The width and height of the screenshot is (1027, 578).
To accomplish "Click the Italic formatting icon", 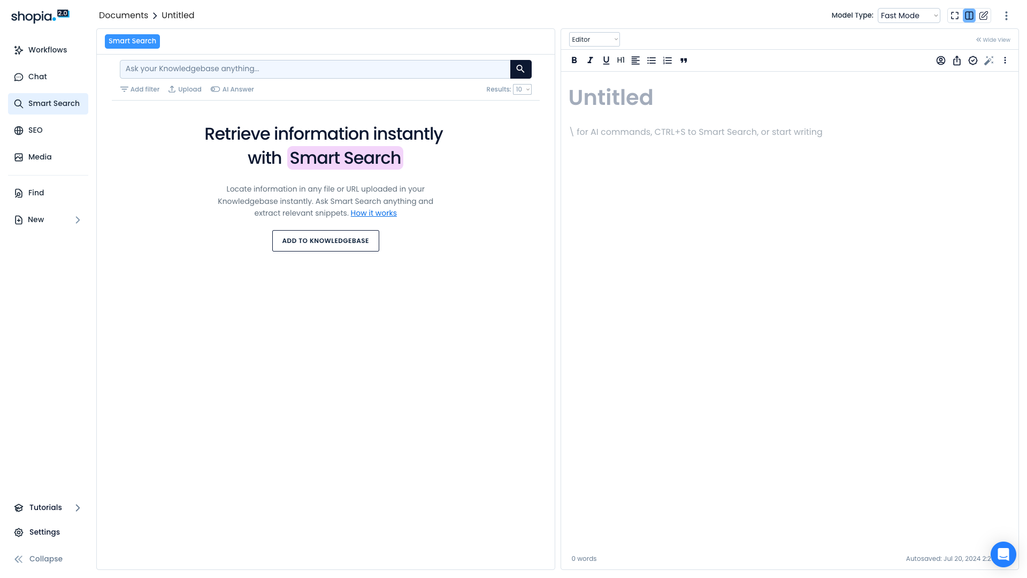I will point(590,60).
